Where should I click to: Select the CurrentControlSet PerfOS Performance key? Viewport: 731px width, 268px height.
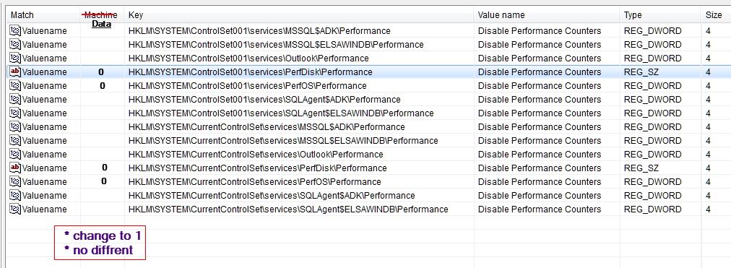(x=254, y=182)
